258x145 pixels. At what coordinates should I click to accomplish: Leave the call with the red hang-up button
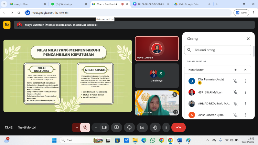click(x=179, y=127)
